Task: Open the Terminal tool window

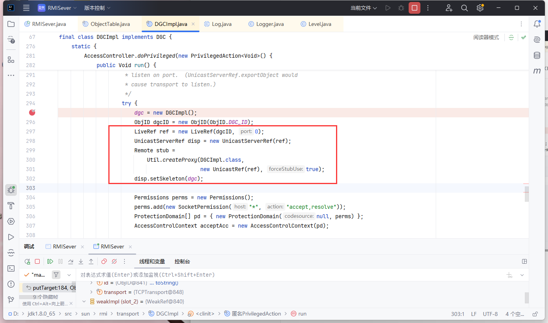Action: point(11,268)
